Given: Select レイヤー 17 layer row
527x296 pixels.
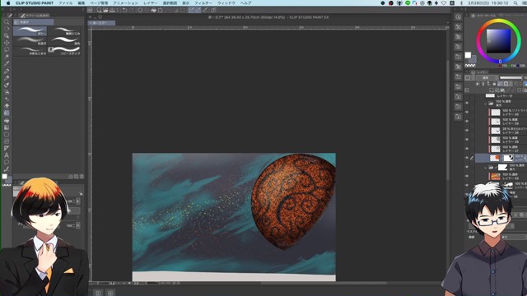Looking at the screenshot, I should [501, 95].
